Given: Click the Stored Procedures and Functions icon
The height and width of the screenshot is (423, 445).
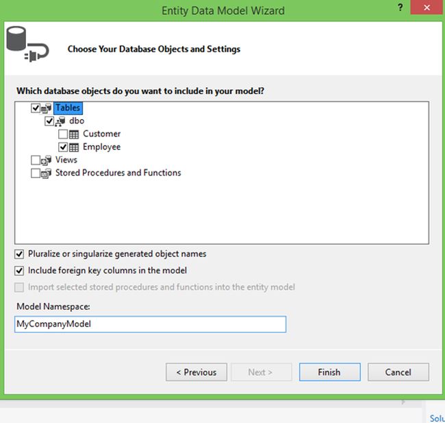Looking at the screenshot, I should pyautogui.click(x=47, y=173).
